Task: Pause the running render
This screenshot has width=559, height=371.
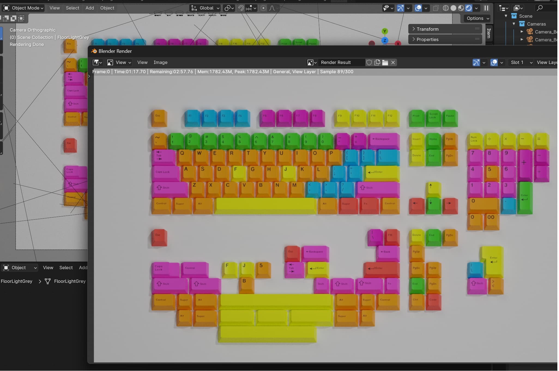Action: click(x=487, y=8)
